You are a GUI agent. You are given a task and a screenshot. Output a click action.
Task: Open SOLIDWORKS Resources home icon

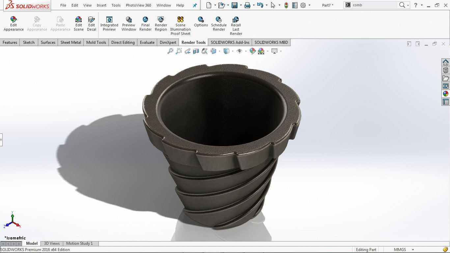pyautogui.click(x=446, y=63)
